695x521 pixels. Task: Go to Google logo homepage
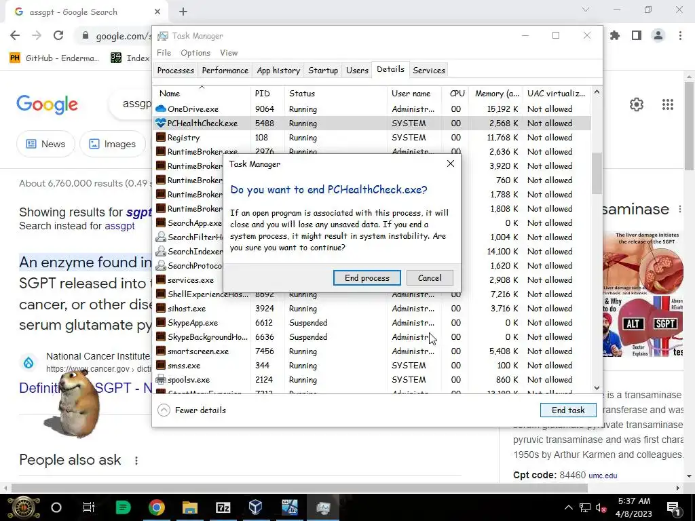coord(47,104)
